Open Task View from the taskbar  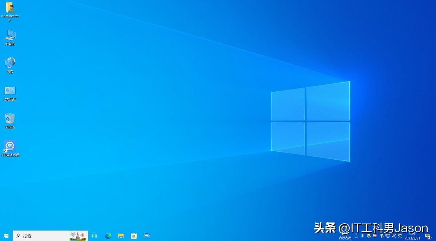pos(94,236)
